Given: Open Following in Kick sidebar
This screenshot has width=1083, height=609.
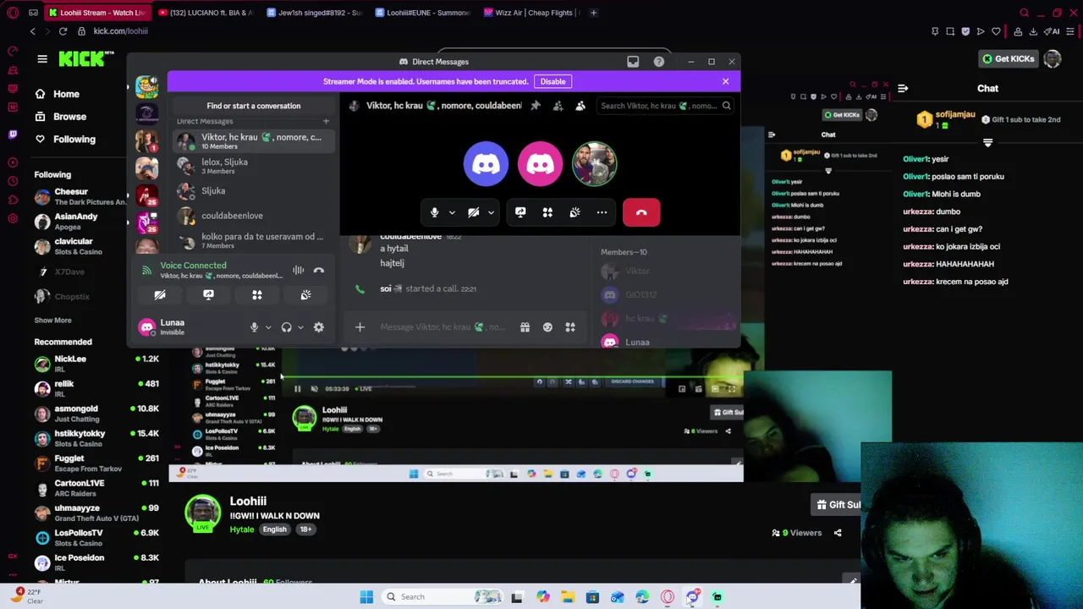Looking at the screenshot, I should click(x=74, y=139).
